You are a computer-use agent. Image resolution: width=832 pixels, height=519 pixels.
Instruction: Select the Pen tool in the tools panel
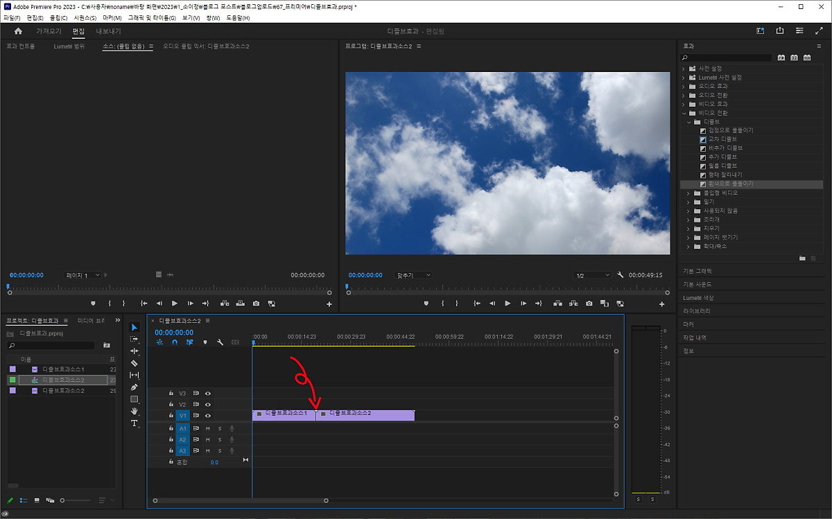click(135, 387)
